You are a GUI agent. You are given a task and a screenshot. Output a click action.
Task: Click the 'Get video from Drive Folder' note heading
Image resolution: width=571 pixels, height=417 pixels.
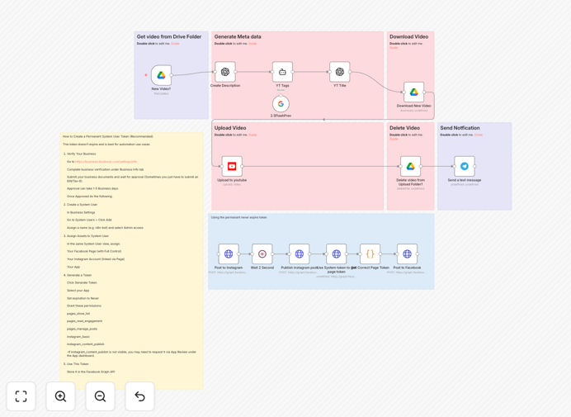point(169,36)
